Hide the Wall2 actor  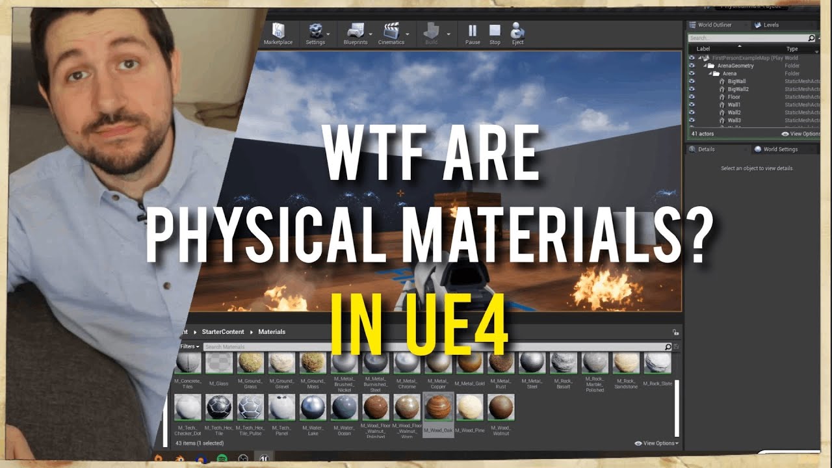click(692, 112)
